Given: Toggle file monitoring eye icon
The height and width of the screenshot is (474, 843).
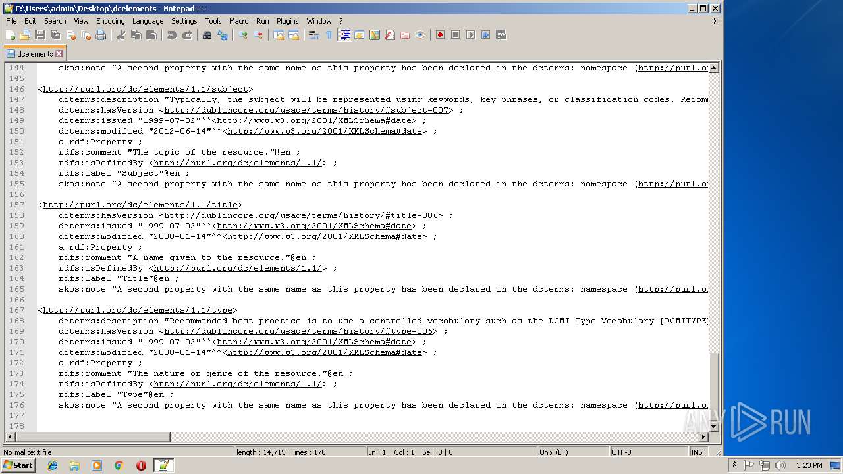Looking at the screenshot, I should point(420,35).
